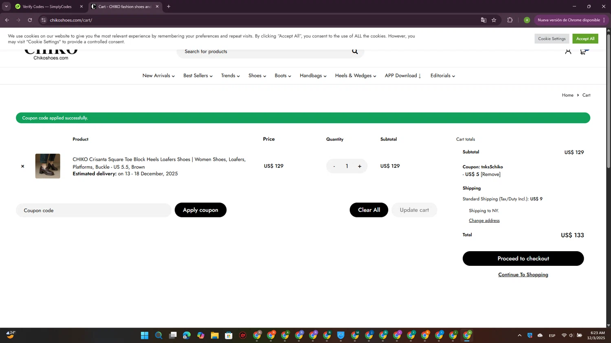The image size is (611, 343).
Task: Accept All cookies
Action: pos(585,39)
